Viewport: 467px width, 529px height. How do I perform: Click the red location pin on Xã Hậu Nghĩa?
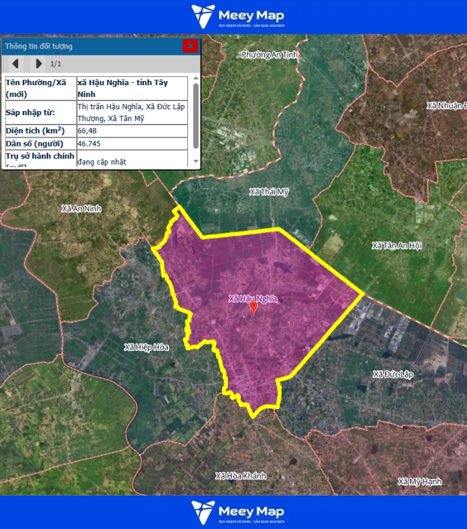click(x=253, y=307)
